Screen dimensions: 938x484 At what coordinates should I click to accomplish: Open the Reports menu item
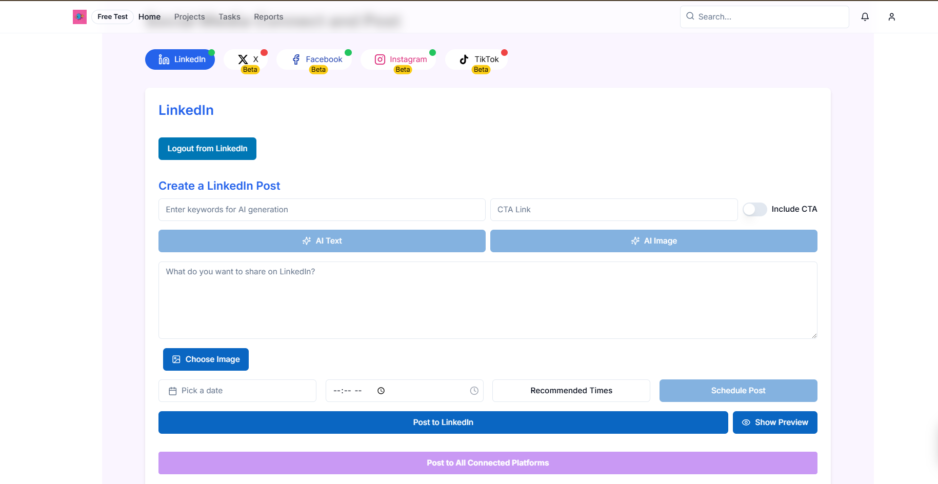[x=268, y=17]
